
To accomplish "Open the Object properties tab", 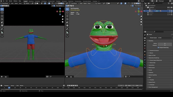I will (x=145, y=55).
